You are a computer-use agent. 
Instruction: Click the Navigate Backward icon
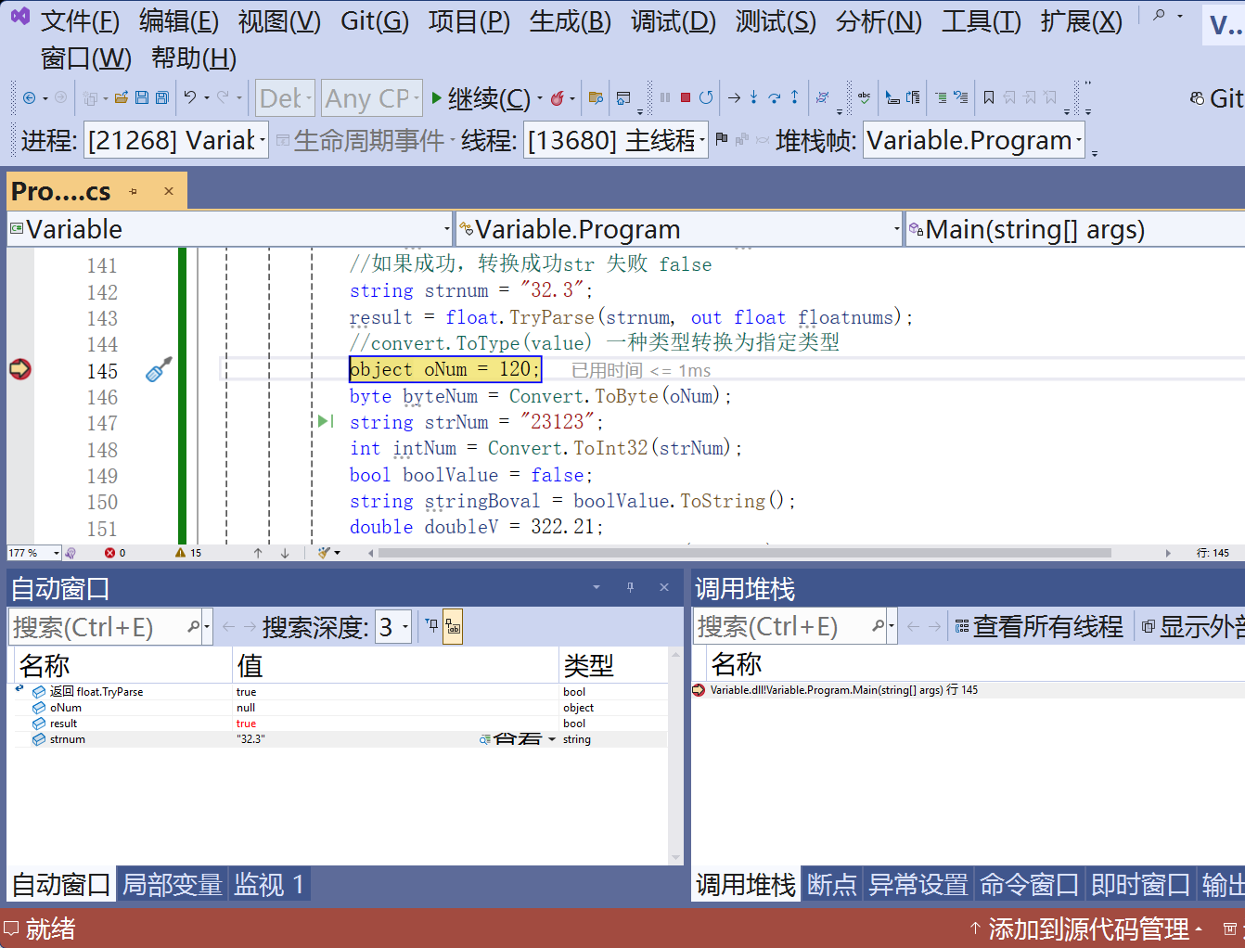click(x=29, y=97)
